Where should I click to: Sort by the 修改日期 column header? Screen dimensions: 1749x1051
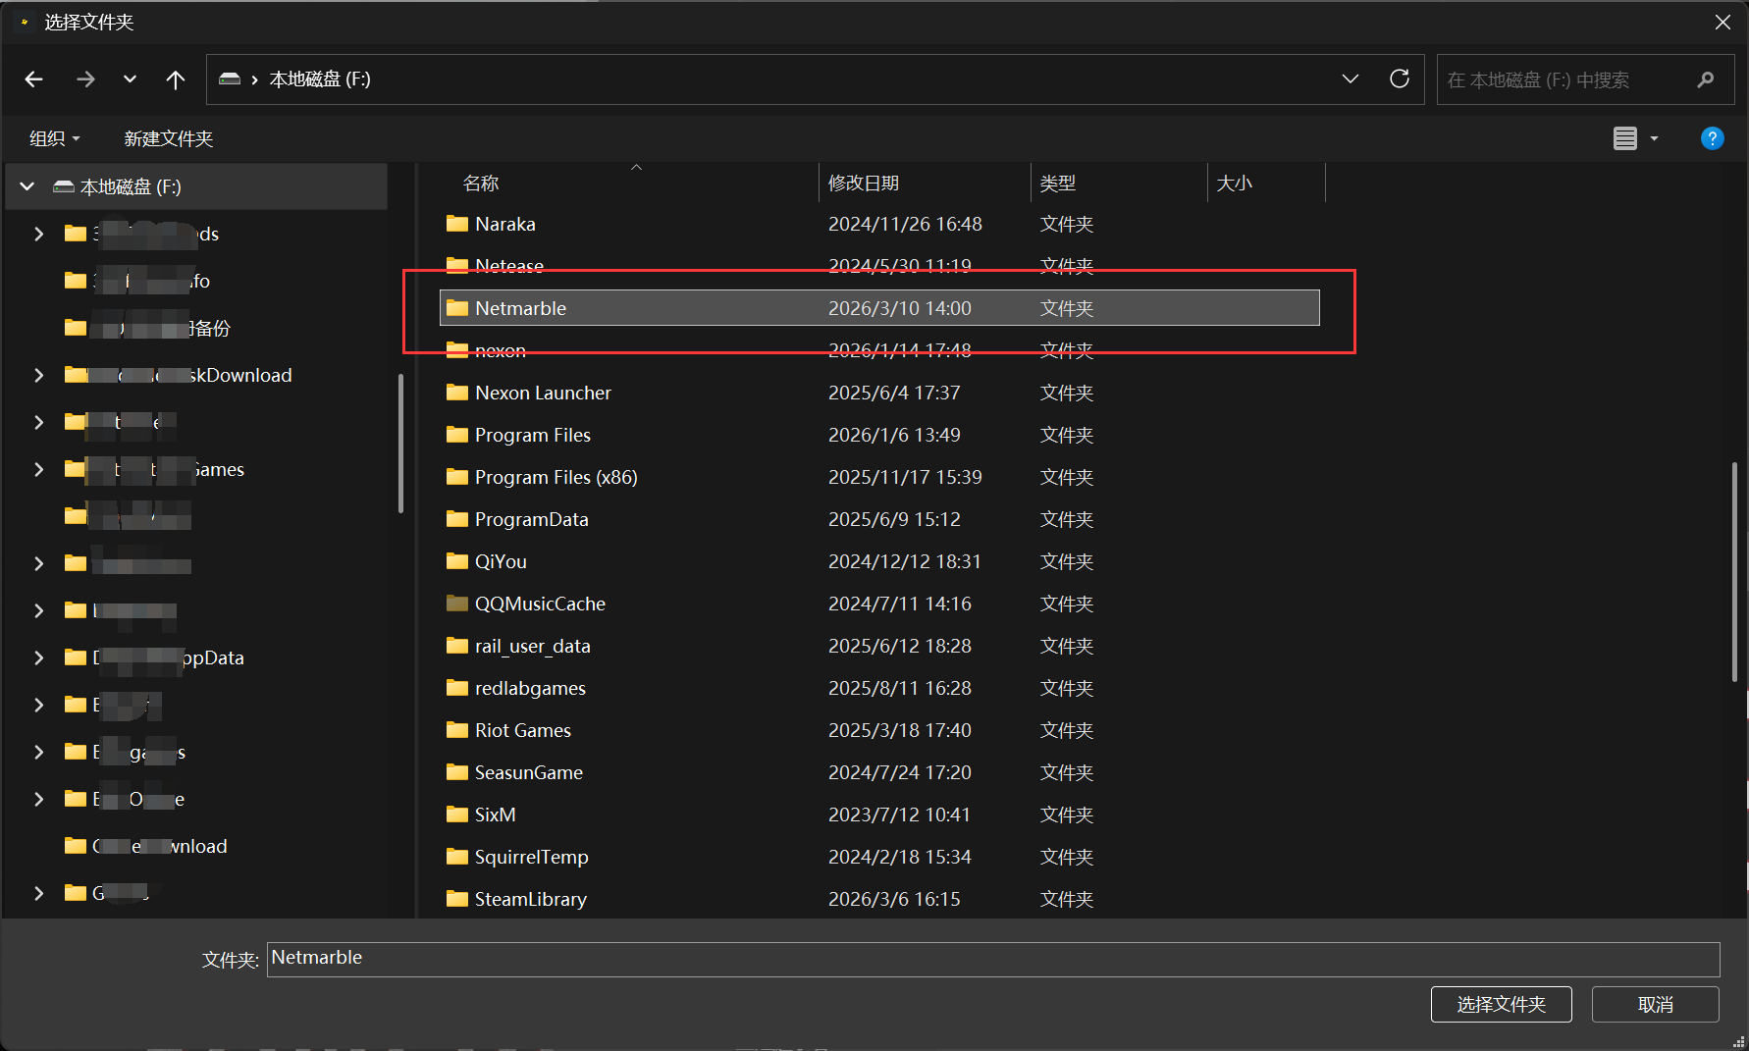pyautogui.click(x=864, y=184)
